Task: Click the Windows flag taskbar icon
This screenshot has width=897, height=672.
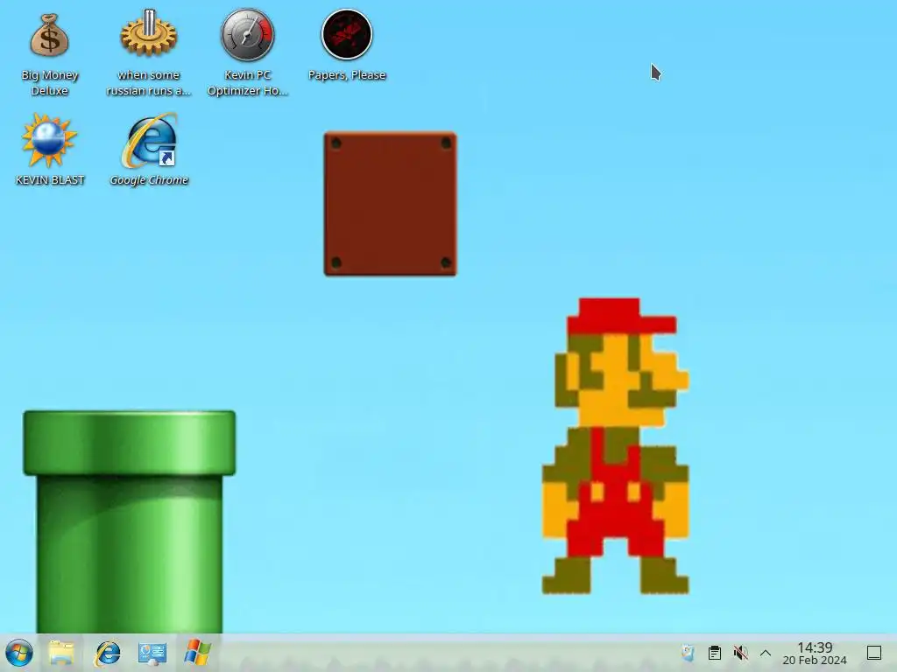Action: point(197,653)
